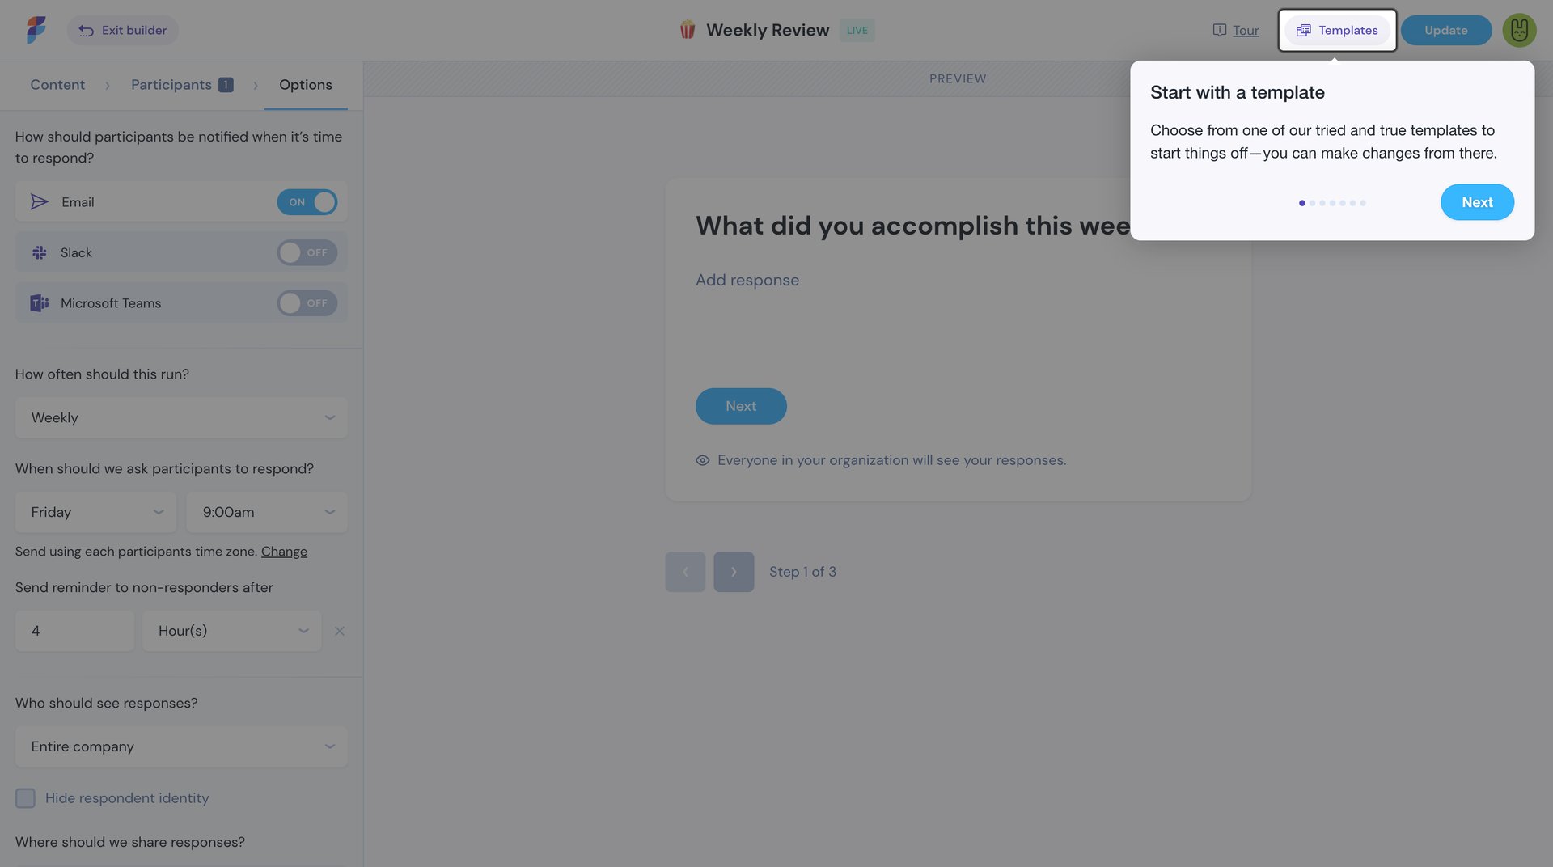Click Next in the template tooltip
The height and width of the screenshot is (867, 1553).
pos(1477,202)
